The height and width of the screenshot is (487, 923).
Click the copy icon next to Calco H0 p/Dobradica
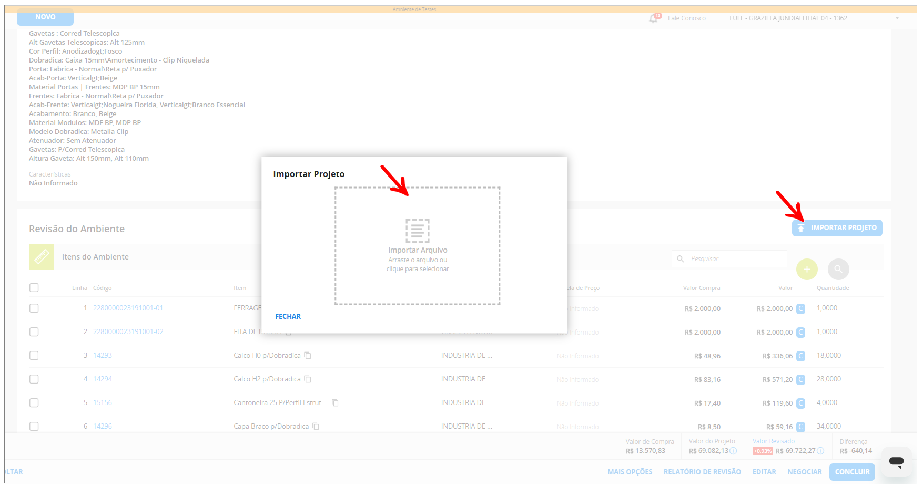click(x=308, y=356)
